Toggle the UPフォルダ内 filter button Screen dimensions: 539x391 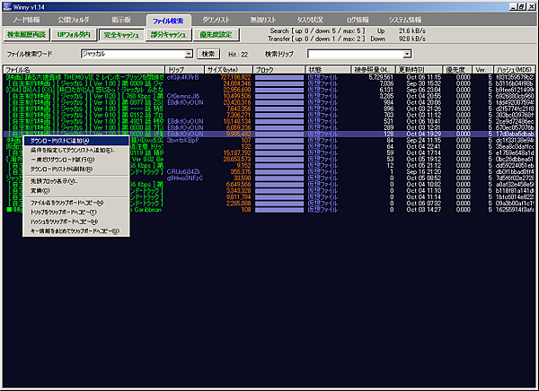74,35
